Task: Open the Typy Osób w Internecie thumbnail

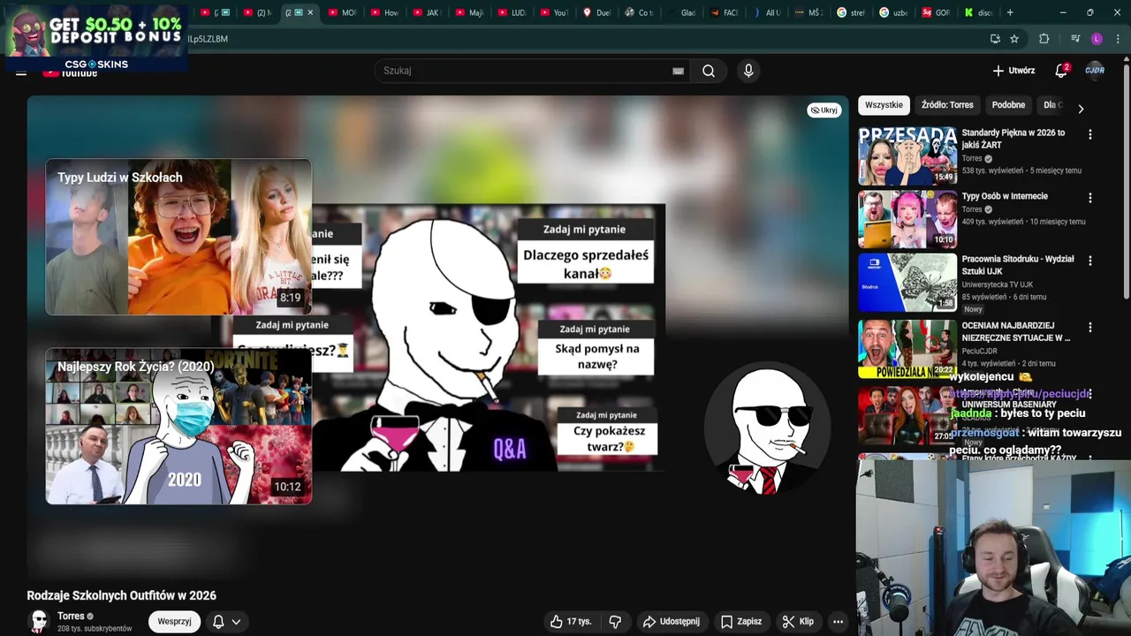Action: click(907, 219)
